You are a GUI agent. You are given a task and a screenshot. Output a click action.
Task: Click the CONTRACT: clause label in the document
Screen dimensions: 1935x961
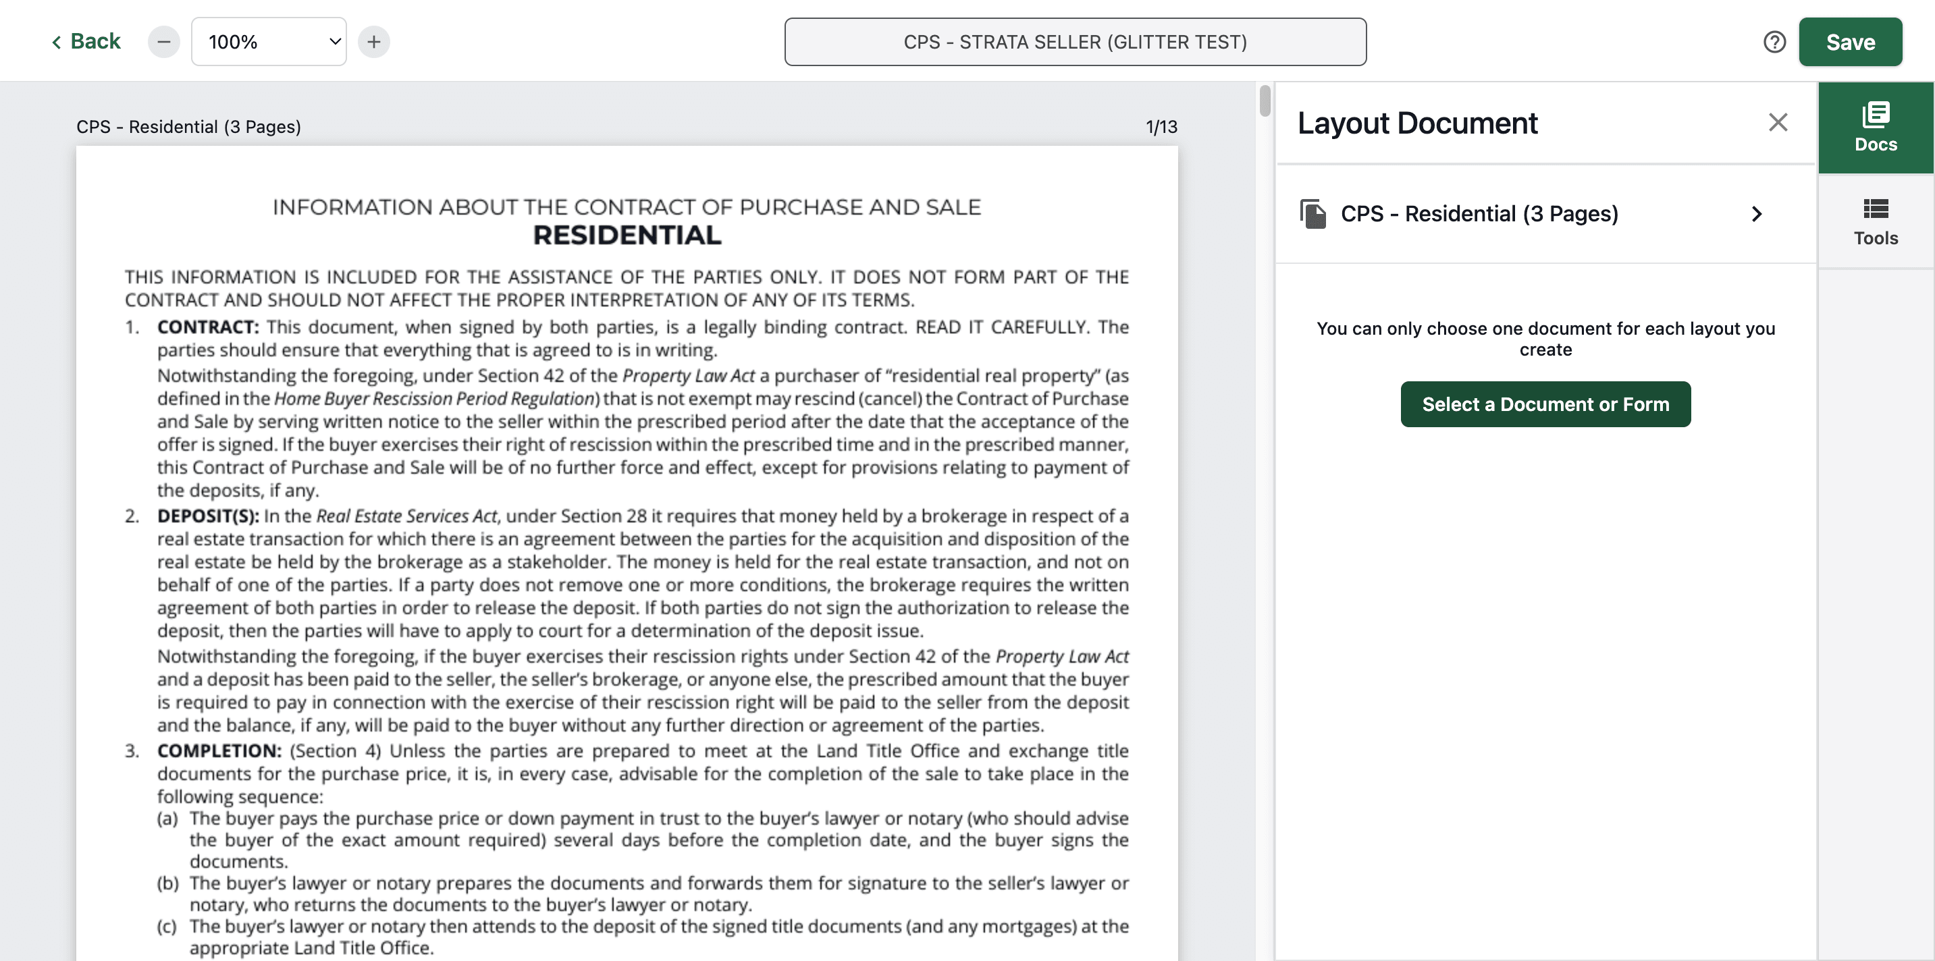208,327
